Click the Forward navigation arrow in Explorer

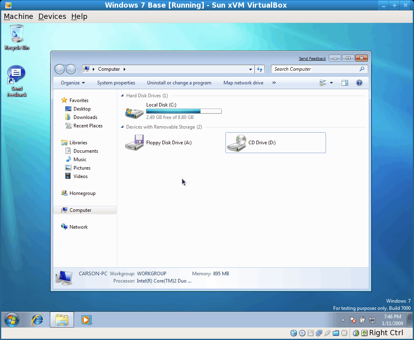(71, 69)
